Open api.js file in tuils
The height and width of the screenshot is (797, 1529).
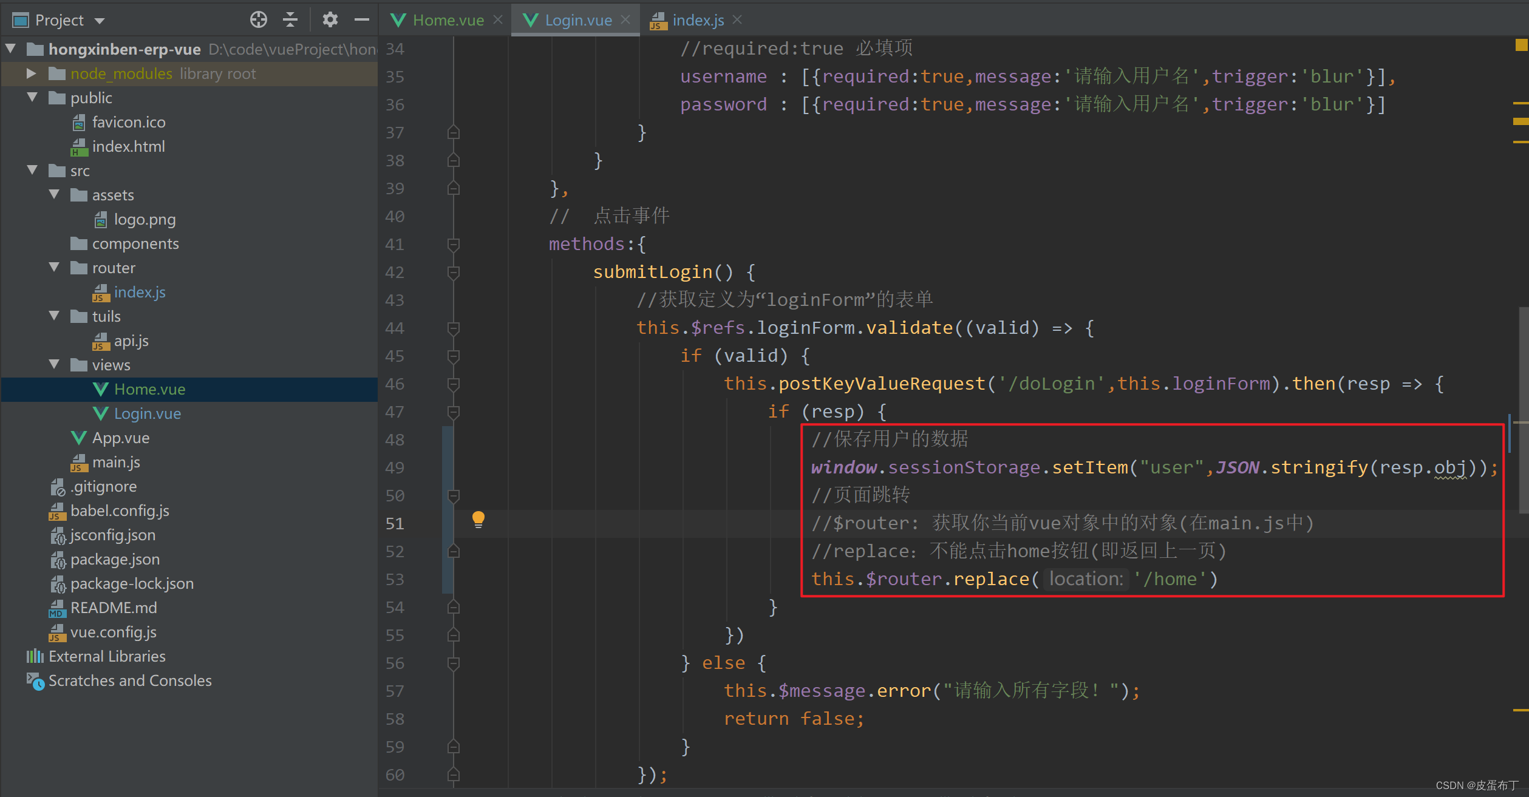tap(131, 341)
